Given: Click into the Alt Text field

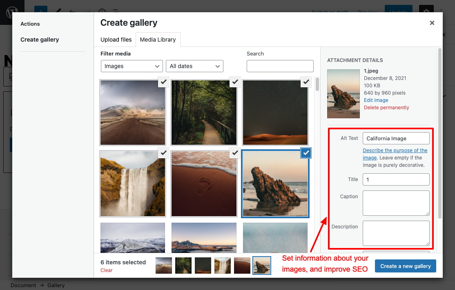Looking at the screenshot, I should tap(396, 139).
